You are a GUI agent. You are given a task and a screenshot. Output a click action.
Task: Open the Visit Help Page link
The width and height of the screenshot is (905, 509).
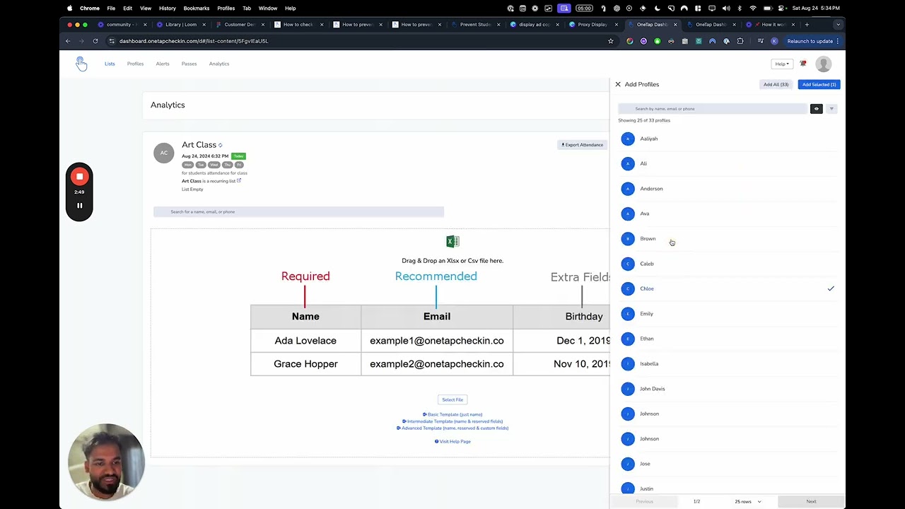point(452,441)
